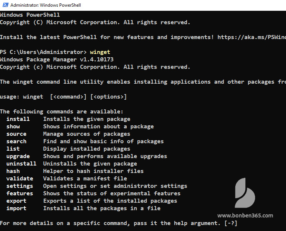Click the 'settings' command name
Image resolution: width=286 pixels, height=231 pixels.
coord(20,186)
